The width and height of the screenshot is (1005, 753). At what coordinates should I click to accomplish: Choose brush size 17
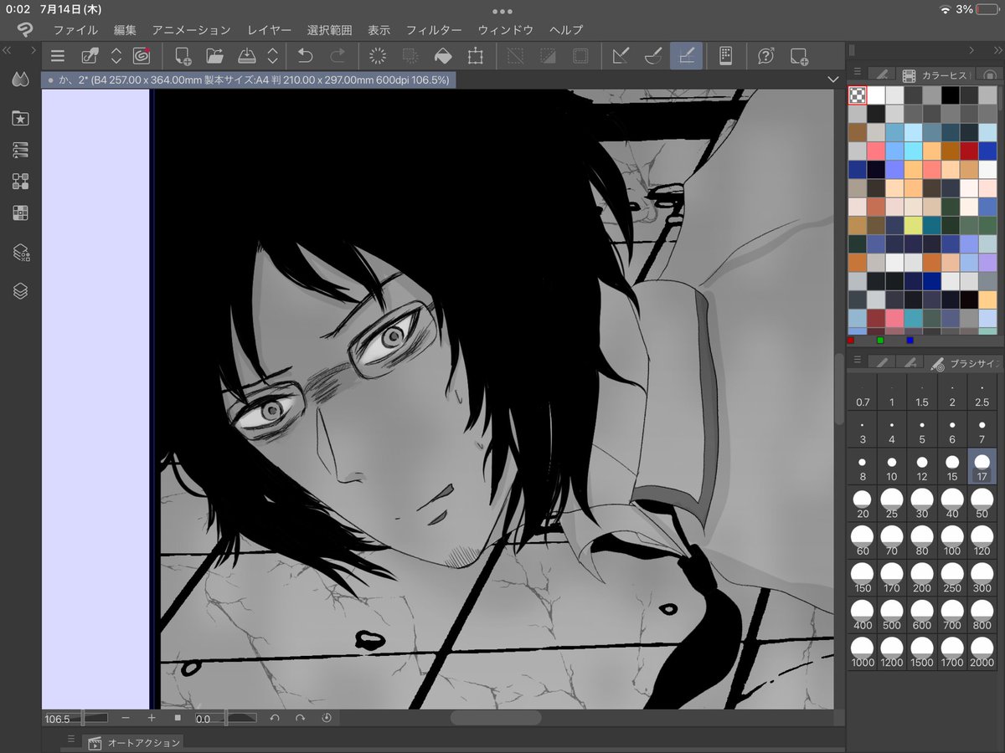tap(982, 465)
